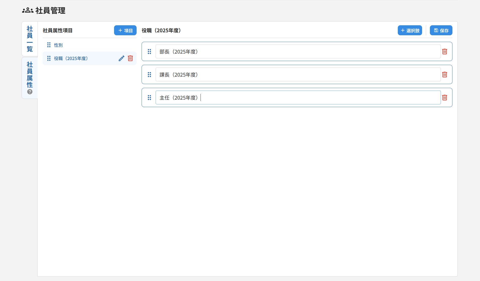Delete the 役職（2025年度） attribute item
The width and height of the screenshot is (480, 281).
coord(130,58)
